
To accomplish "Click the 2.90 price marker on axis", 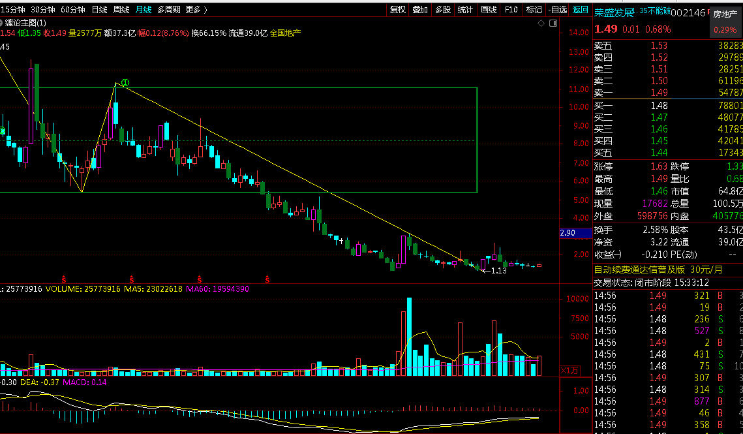I will point(575,233).
